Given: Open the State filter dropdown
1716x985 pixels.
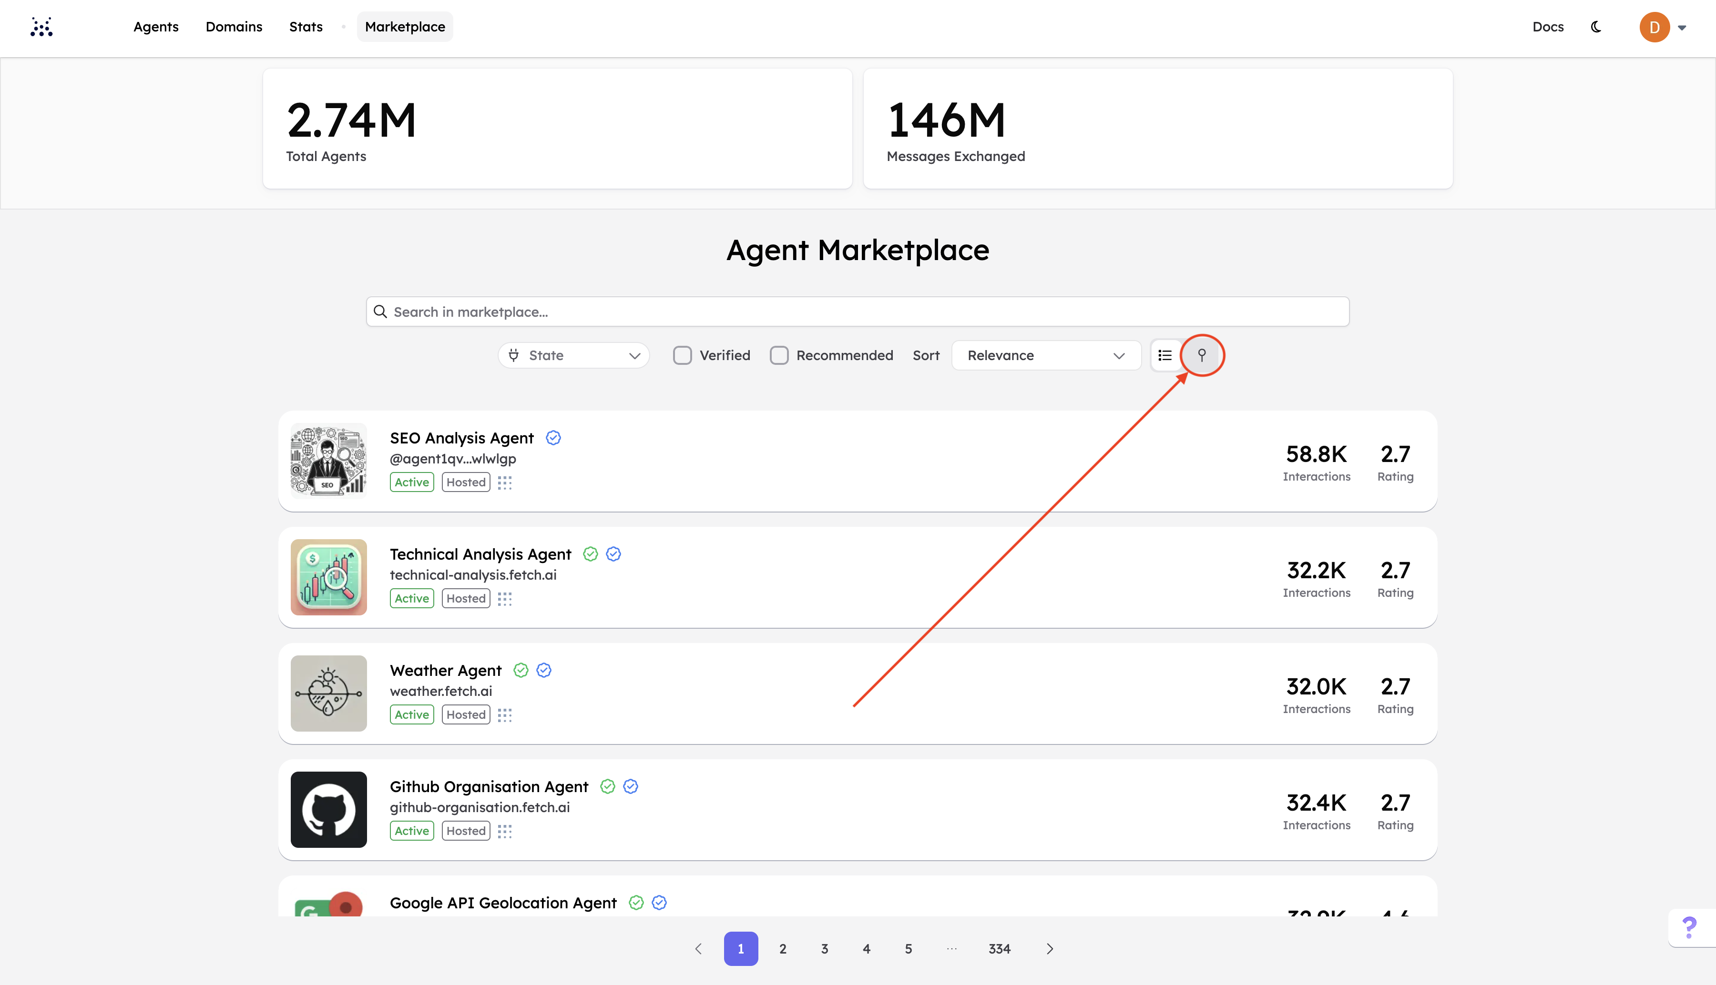Looking at the screenshot, I should (x=573, y=355).
